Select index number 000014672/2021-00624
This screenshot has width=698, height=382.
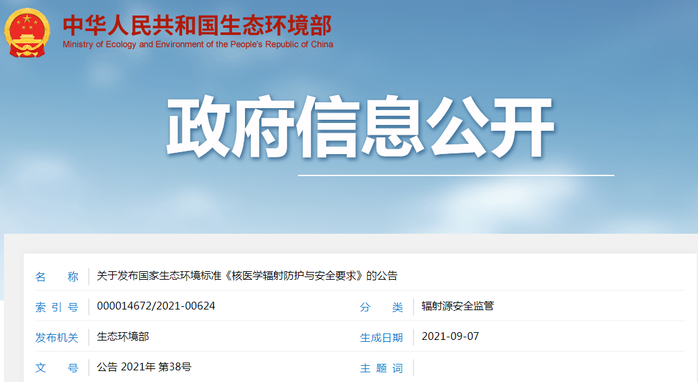tap(156, 306)
